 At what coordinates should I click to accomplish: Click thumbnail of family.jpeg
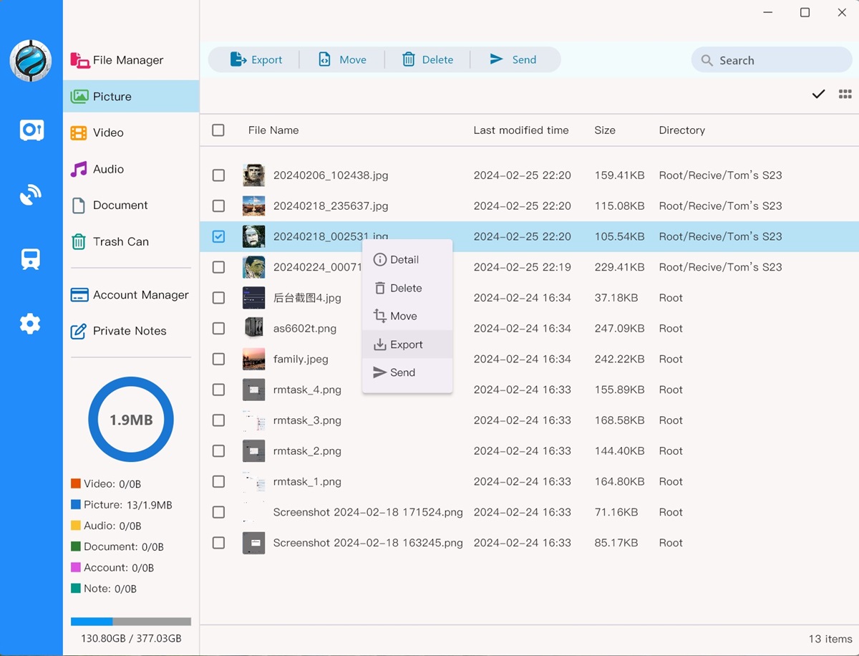point(254,360)
